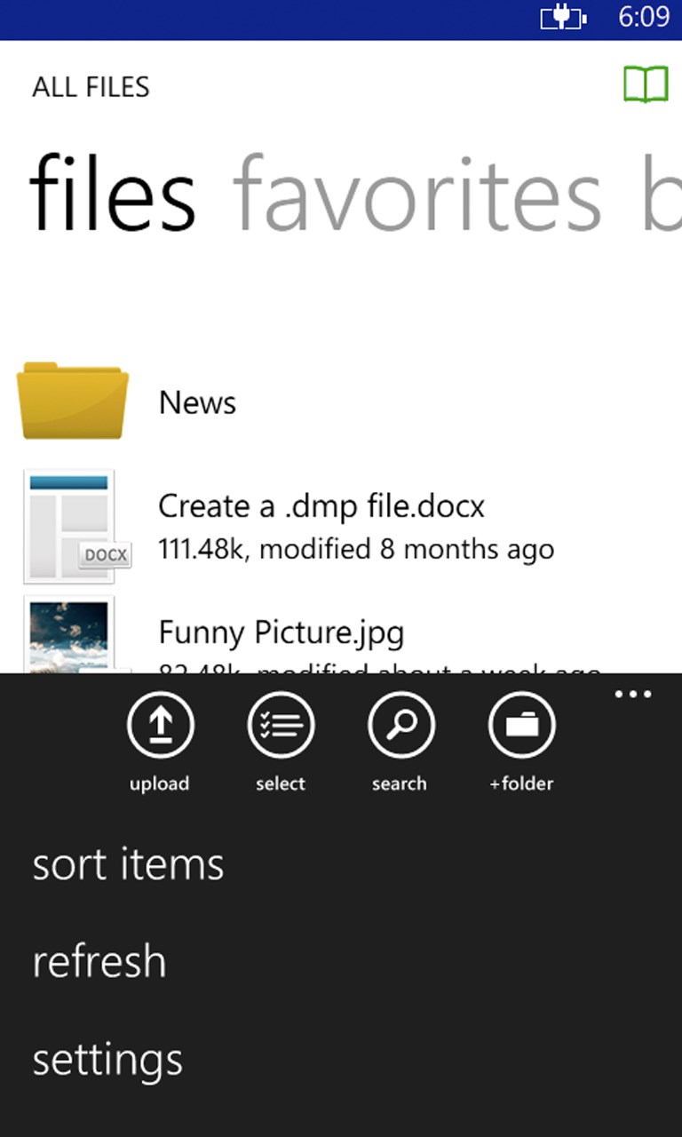Collapse the app bar with ellipsis

pyautogui.click(x=633, y=695)
